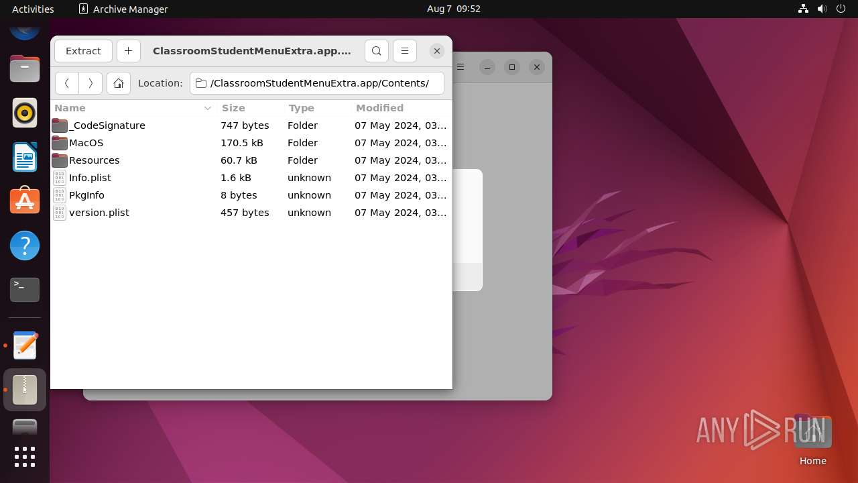Show Applications grid in the dock
The height and width of the screenshot is (483, 858).
[x=25, y=457]
